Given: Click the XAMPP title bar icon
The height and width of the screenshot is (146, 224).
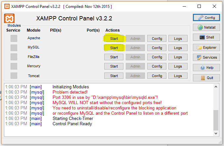Looking at the screenshot, I should (x=7, y=6).
